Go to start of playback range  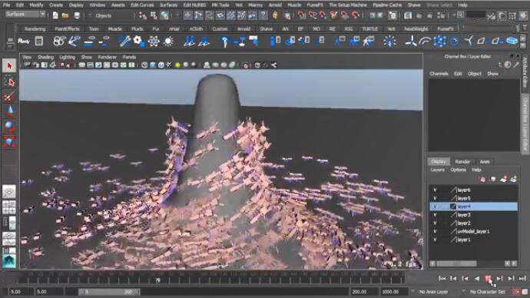pos(442,278)
